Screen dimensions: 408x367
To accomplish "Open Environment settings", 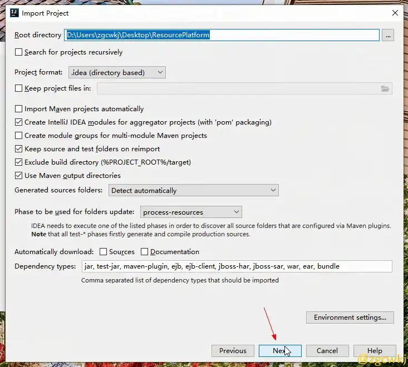I will [350, 318].
